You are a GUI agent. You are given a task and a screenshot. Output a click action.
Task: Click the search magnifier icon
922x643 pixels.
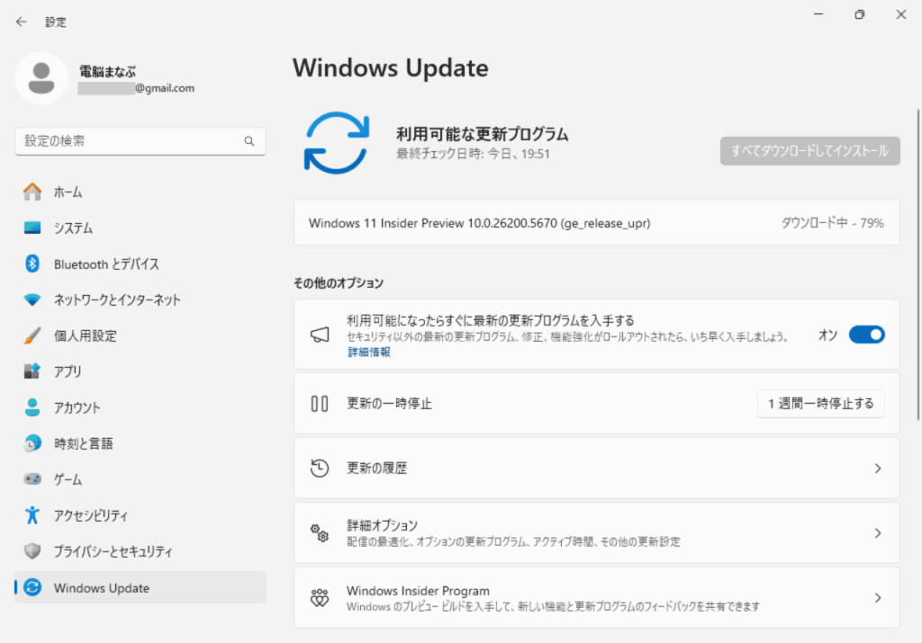pos(249,141)
